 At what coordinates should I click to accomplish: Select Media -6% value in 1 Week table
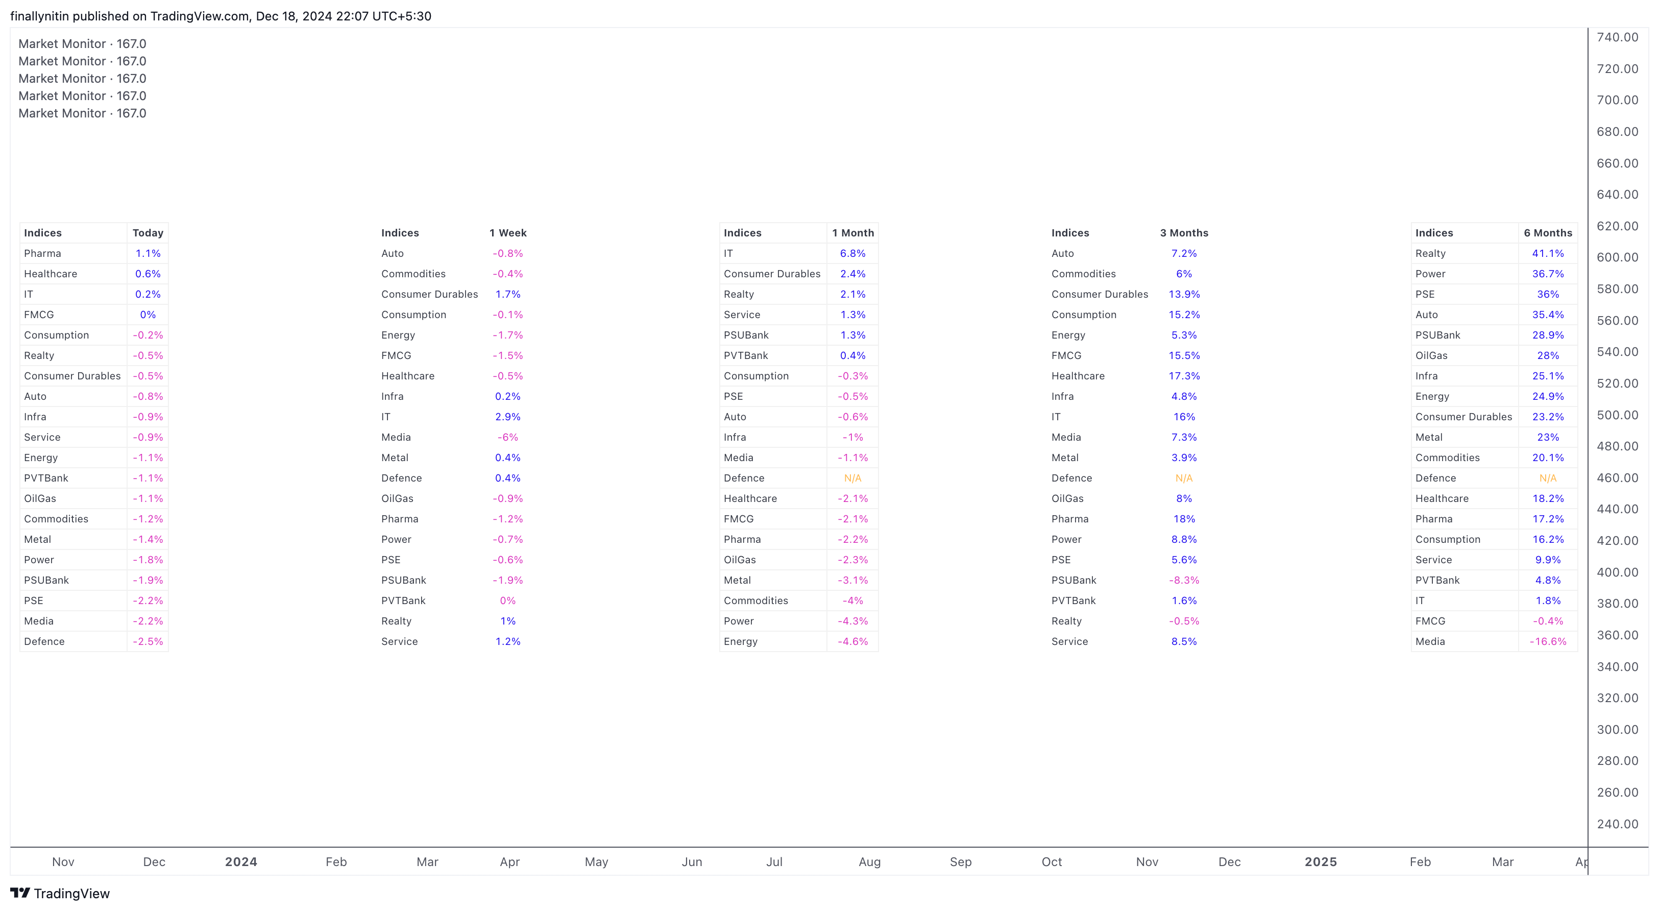coord(508,437)
